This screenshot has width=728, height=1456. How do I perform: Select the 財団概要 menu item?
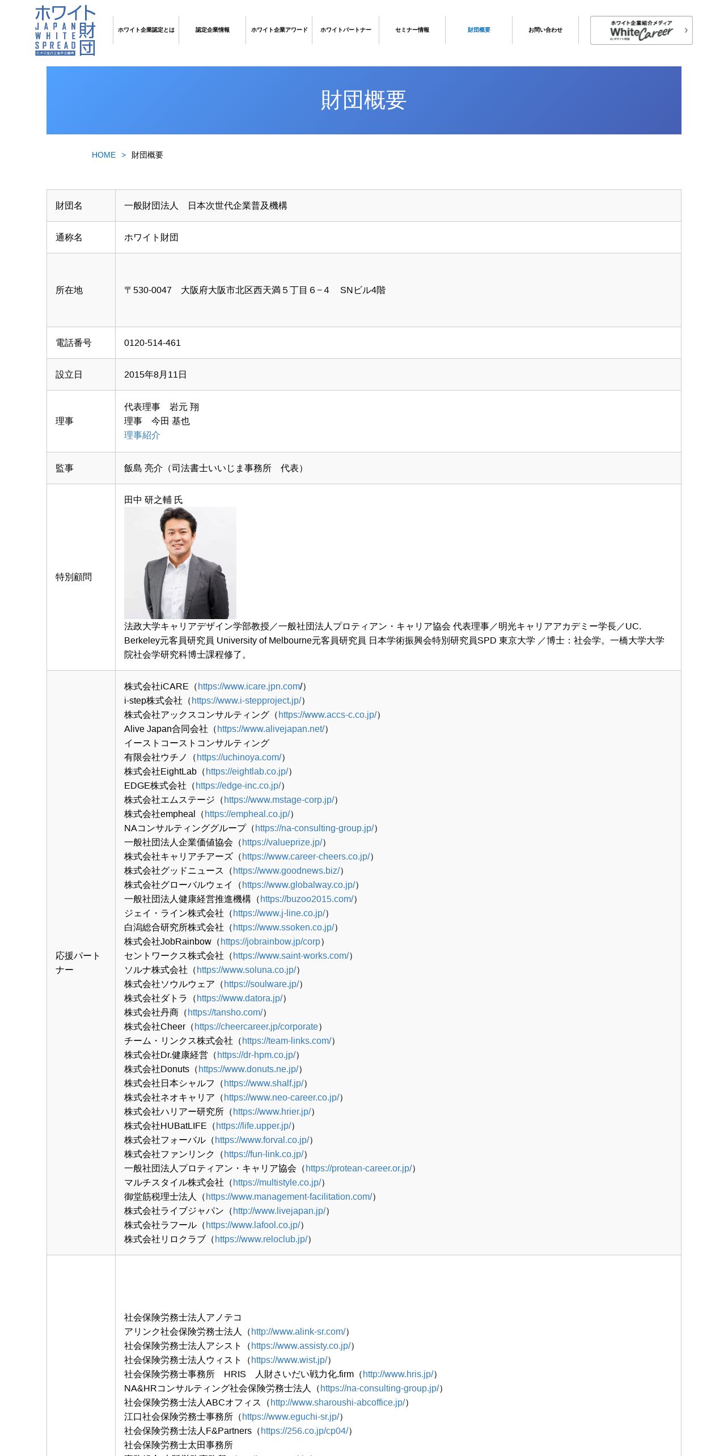pyautogui.click(x=479, y=30)
